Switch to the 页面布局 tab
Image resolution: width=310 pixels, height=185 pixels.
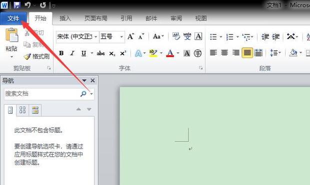pyautogui.click(x=96, y=18)
